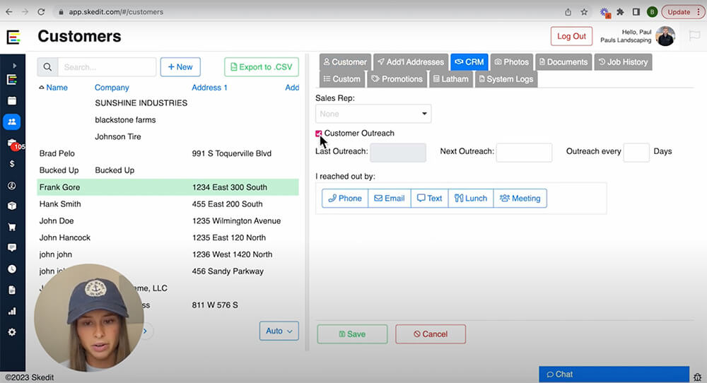Click the Next Outreach date field
The width and height of the screenshot is (707, 383).
(x=524, y=153)
